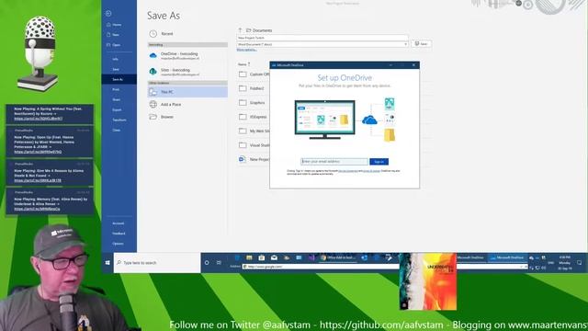Click Sign in on OneDrive dialog
The height and width of the screenshot is (331, 588).
379,162
